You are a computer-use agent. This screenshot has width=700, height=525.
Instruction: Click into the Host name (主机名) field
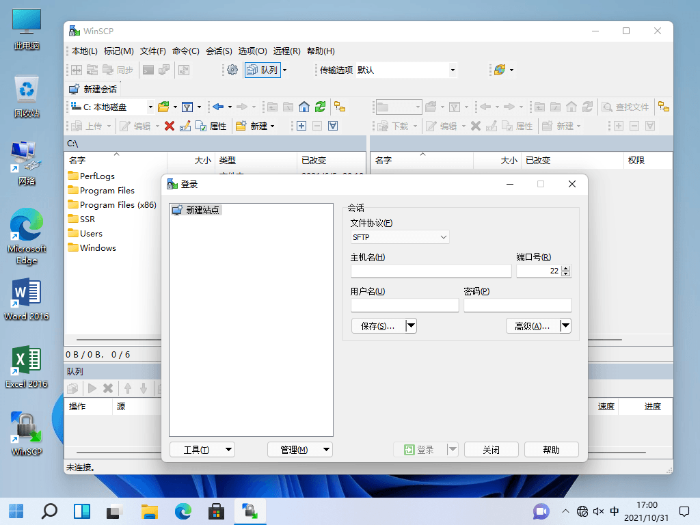431,271
